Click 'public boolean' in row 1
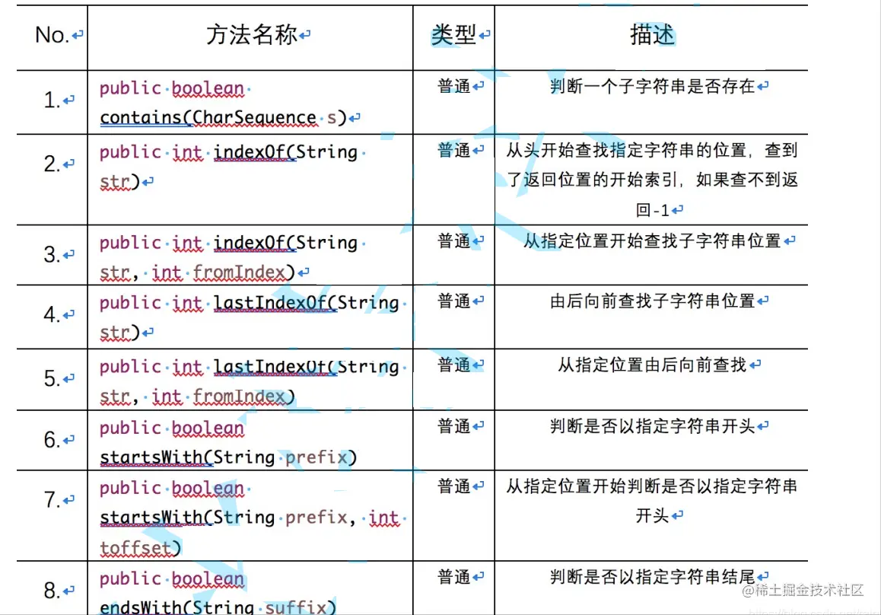This screenshot has width=881, height=615. pyautogui.click(x=172, y=88)
